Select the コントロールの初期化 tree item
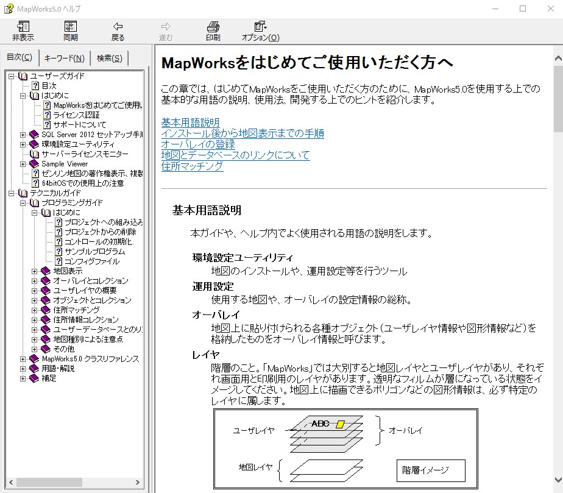 99,242
